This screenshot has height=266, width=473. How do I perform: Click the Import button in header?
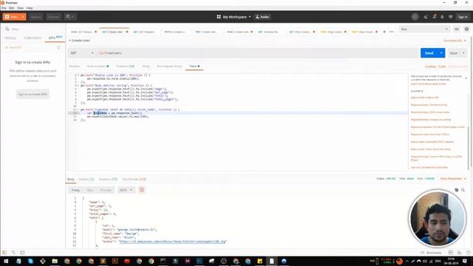(x=36, y=17)
